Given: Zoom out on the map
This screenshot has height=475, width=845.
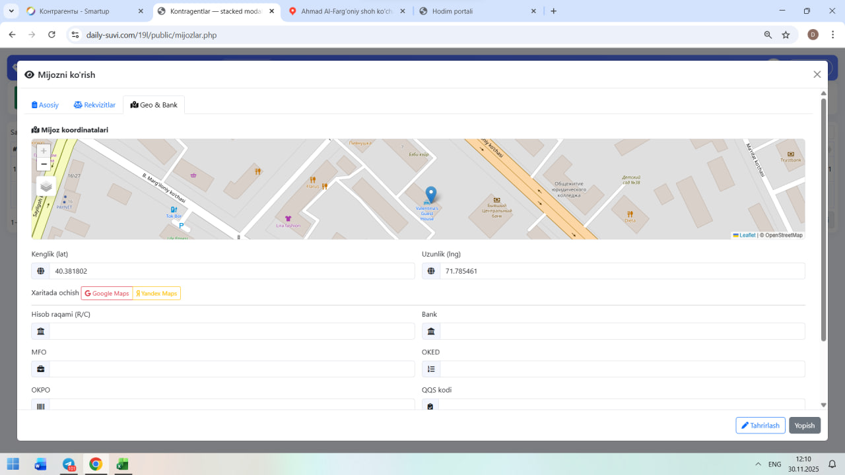Looking at the screenshot, I should (x=44, y=164).
